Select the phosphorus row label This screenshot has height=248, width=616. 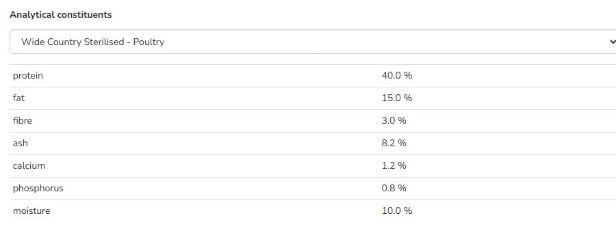(38, 189)
